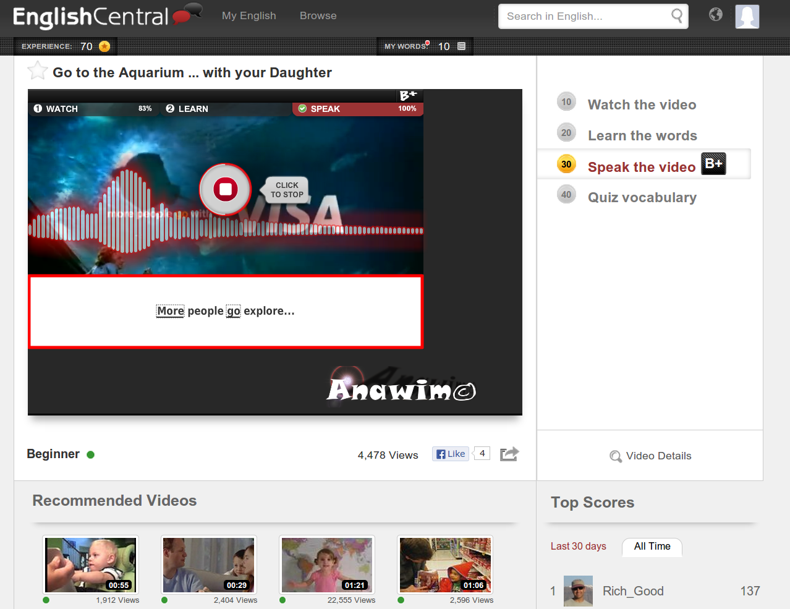This screenshot has height=609, width=790.
Task: Click the B+ grade badge on the video
Action: point(408,96)
